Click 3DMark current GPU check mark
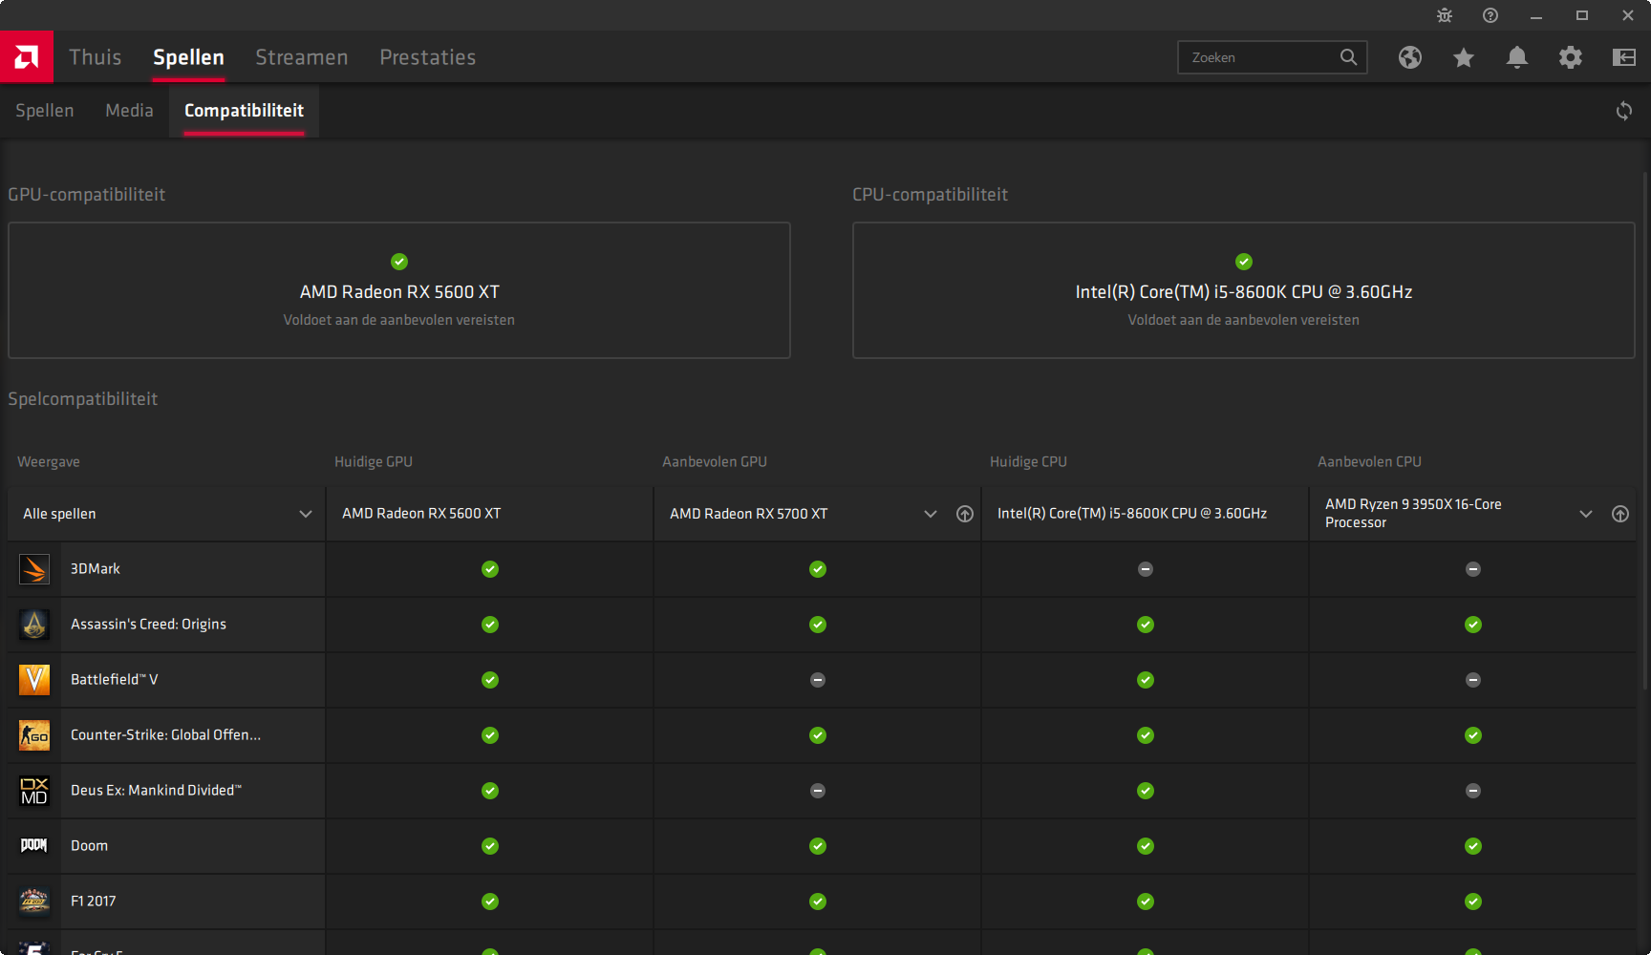Image resolution: width=1651 pixels, height=955 pixels. 490,569
